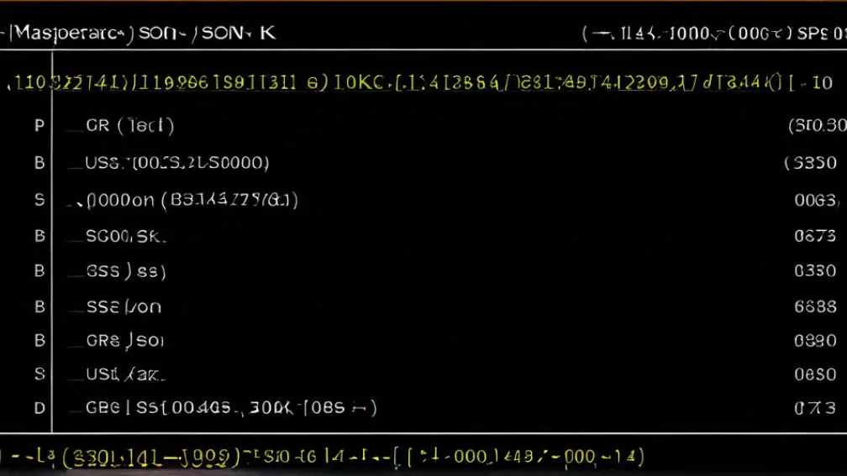This screenshot has height=476, width=847.
Task: Open the "6SS ) ss)" entry
Action: click(x=126, y=270)
